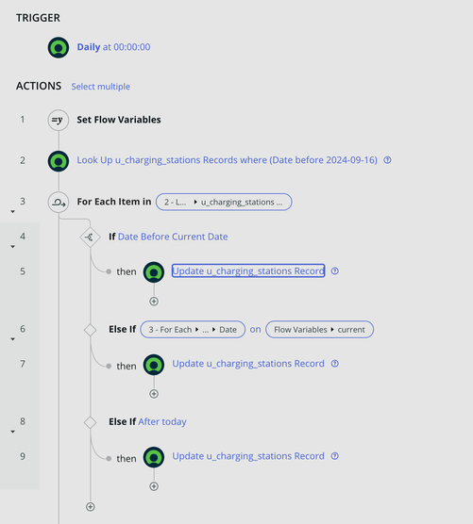Click the Look Up Records step icon
Screen dimensions: 473x524
(59, 161)
